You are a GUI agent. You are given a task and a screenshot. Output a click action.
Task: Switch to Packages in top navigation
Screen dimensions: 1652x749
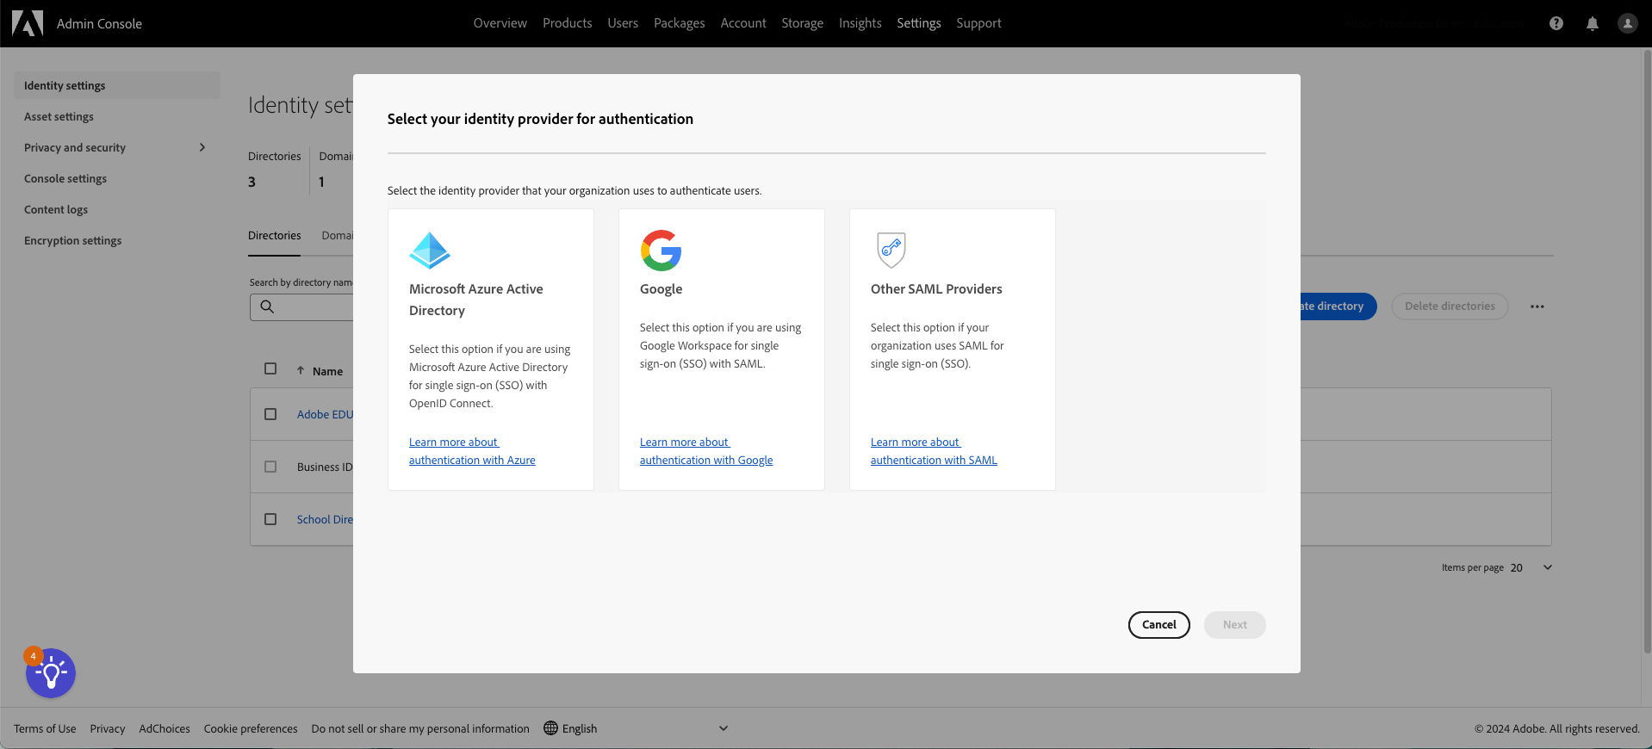(679, 23)
